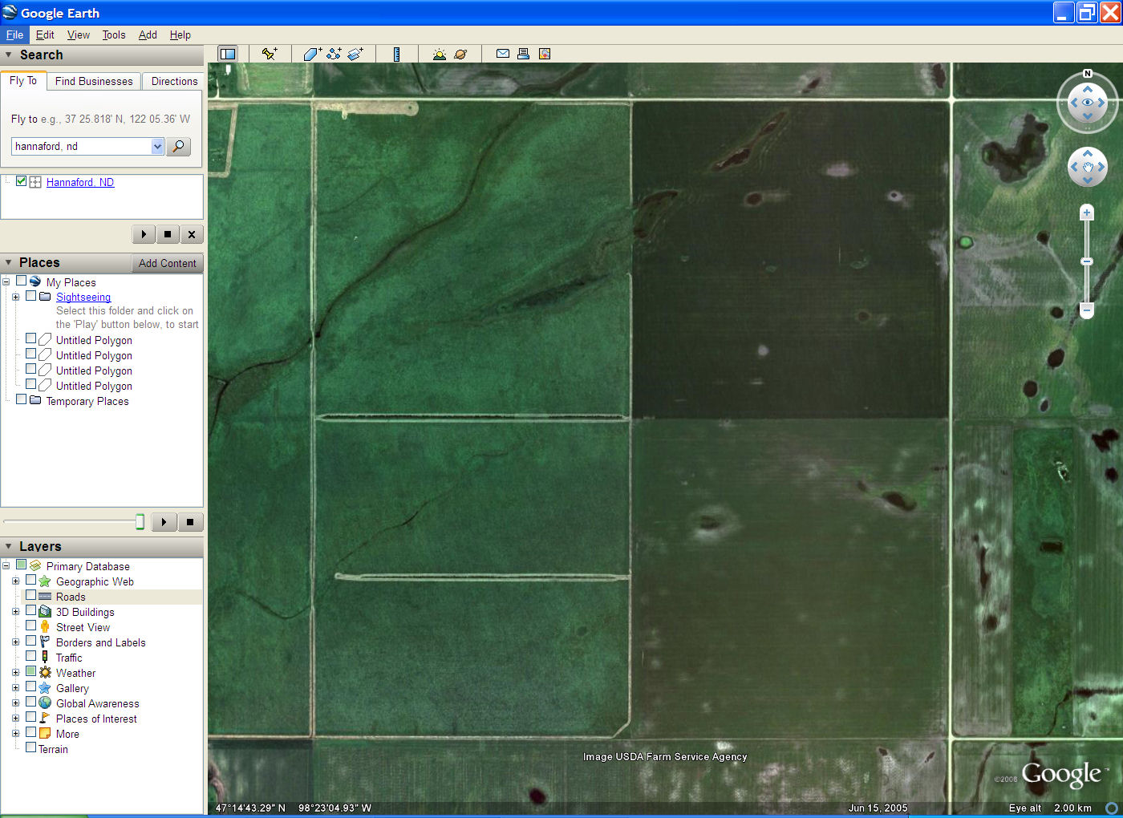Viewport: 1123px width, 818px height.
Task: Click the Fly To search input field
Action: pyautogui.click(x=82, y=146)
